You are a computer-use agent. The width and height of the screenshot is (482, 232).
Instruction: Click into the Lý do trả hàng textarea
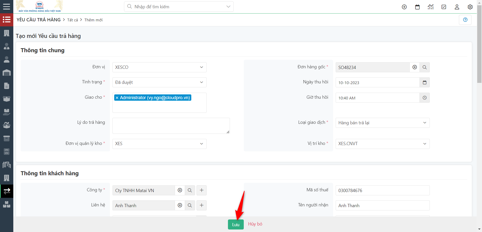(x=171, y=126)
